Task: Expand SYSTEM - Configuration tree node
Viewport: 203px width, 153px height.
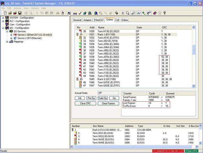Action: click(x=3, y=18)
